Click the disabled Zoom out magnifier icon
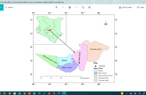 click(x=63, y=7)
